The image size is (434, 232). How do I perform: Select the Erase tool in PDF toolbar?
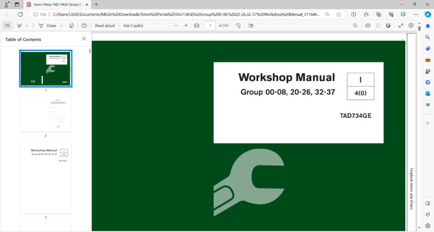click(72, 26)
